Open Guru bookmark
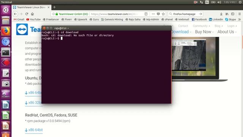Viewport: 243px width, 137px height. coord(94,19)
